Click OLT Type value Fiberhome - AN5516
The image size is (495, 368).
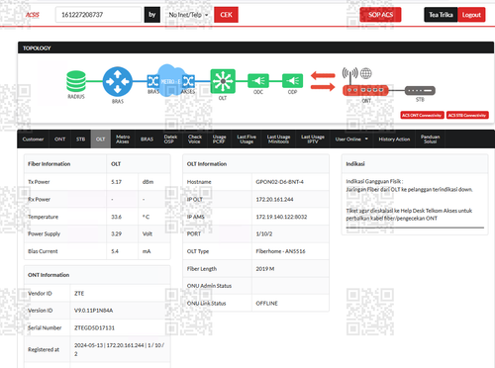pyautogui.click(x=280, y=251)
